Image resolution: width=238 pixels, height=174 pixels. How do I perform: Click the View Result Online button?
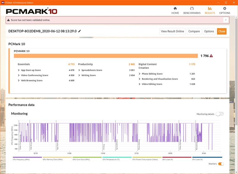[x=173, y=31]
